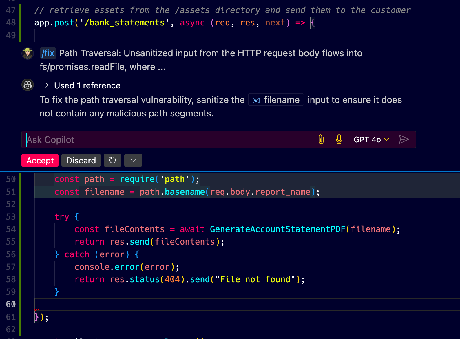This screenshot has width=460, height=339.
Task: Click console.error on line 57
Action: tap(107, 267)
